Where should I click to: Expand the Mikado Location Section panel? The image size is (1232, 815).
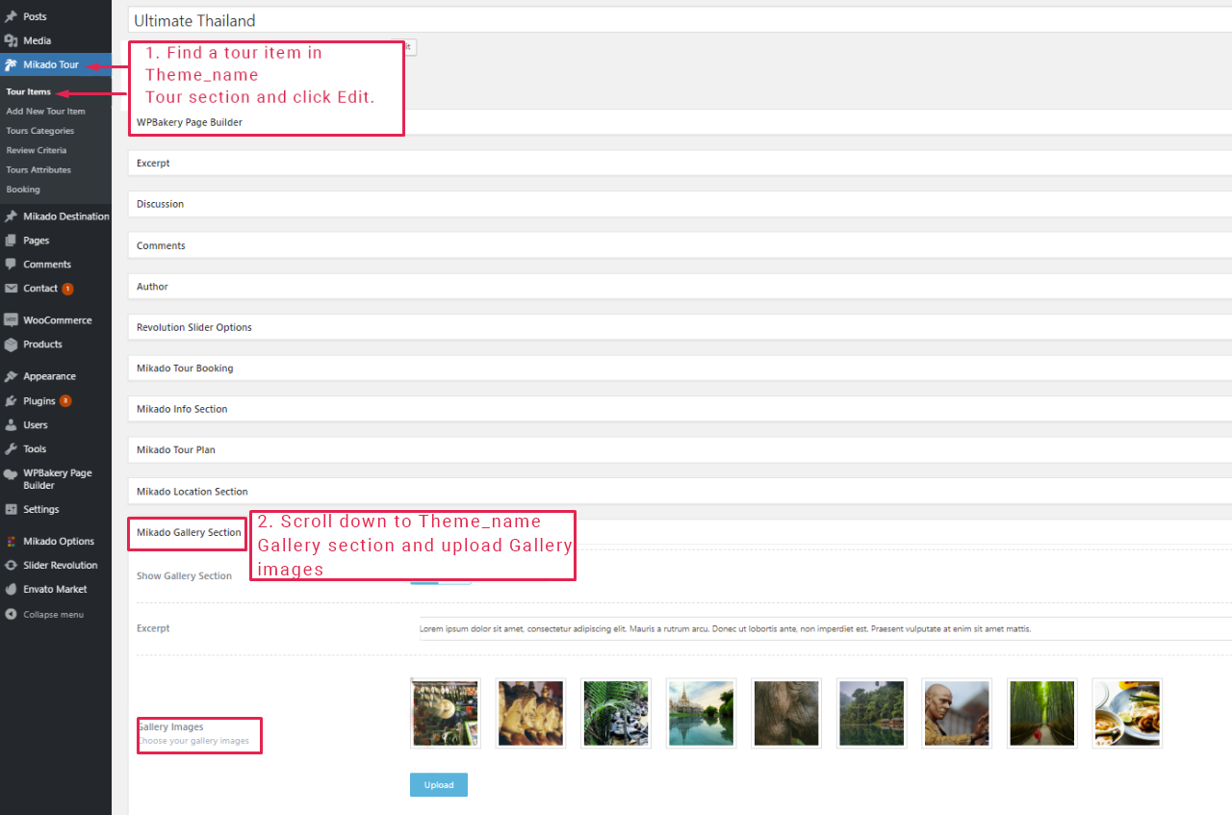[192, 492]
